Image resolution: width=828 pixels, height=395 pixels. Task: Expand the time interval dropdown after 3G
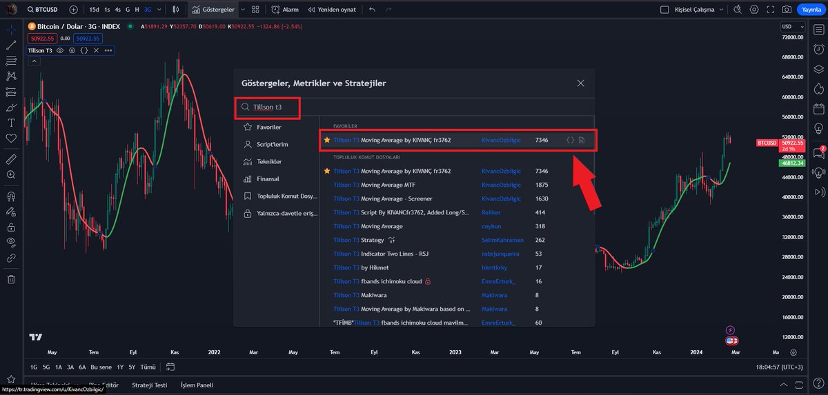click(160, 10)
